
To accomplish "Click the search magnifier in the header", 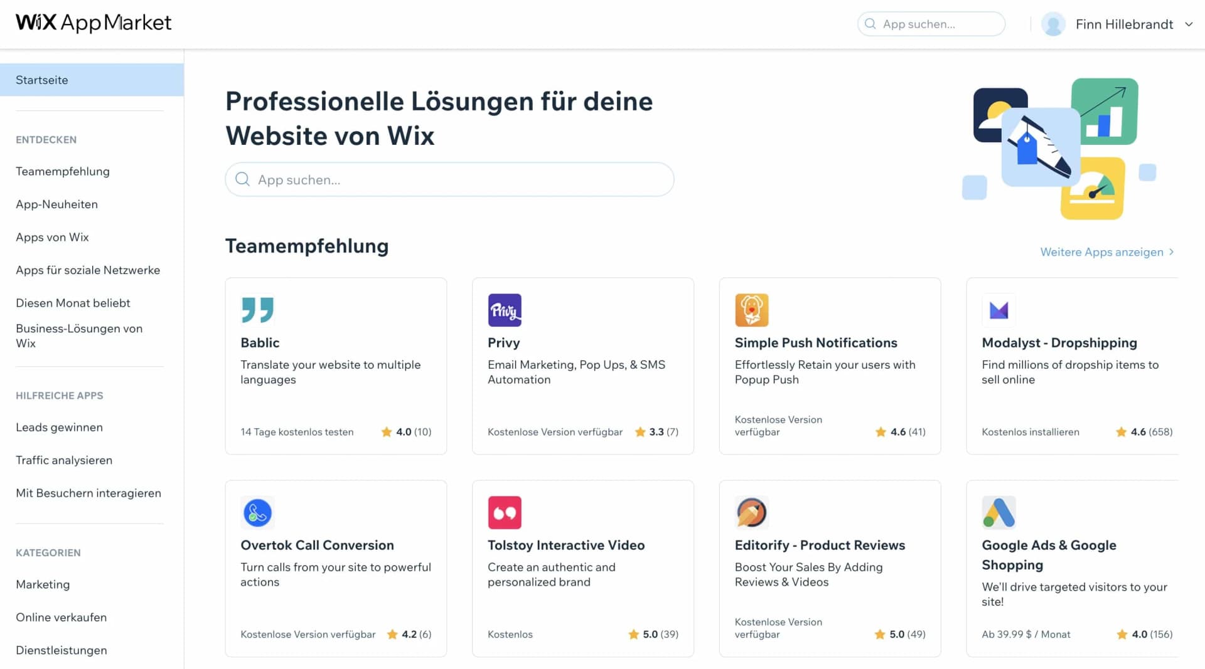I will (870, 24).
